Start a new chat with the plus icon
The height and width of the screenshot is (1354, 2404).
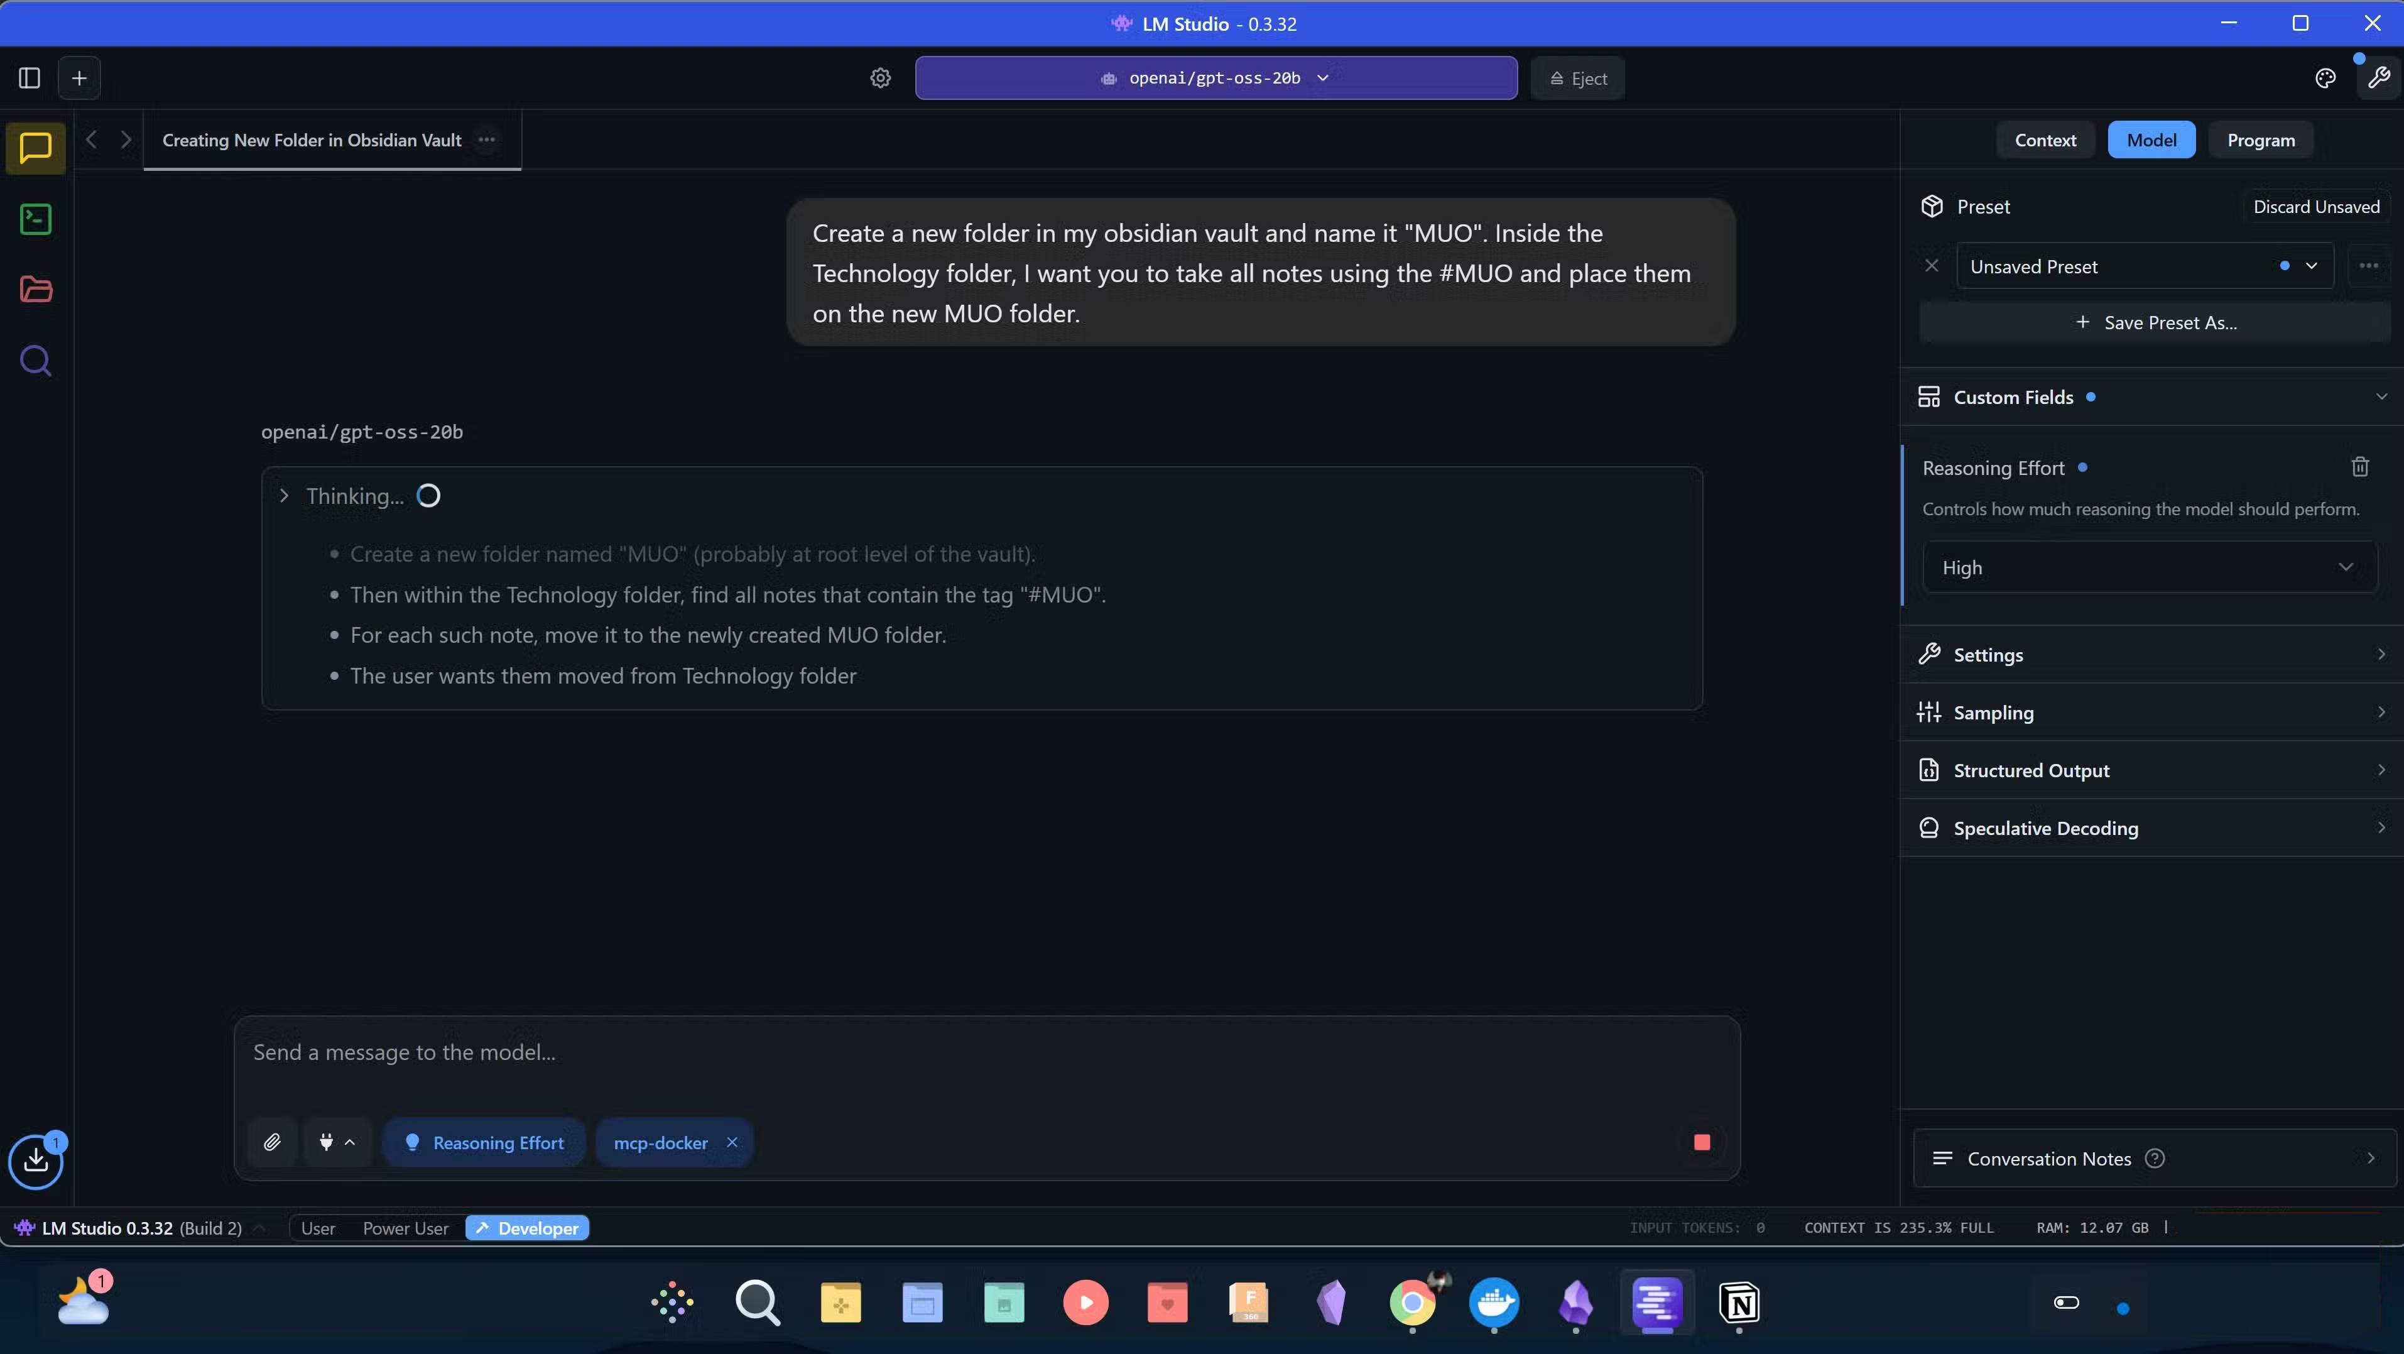pyautogui.click(x=79, y=77)
